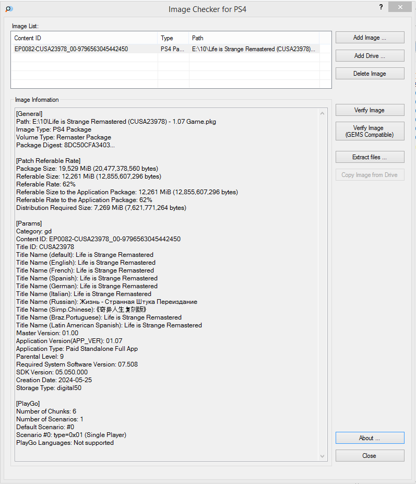Click the Package Digest line
Image resolution: width=416 pixels, height=484 pixels.
pyautogui.click(x=65, y=145)
